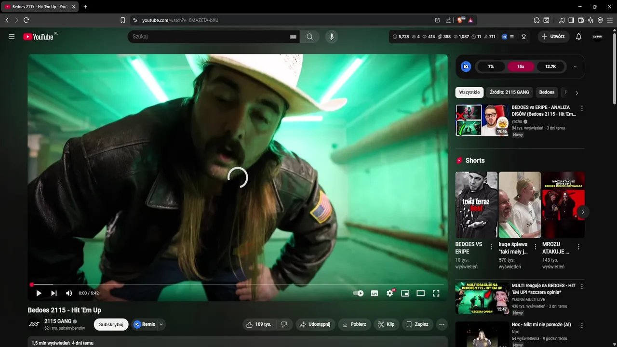Toggle subtitles/closed captions

click(374, 293)
